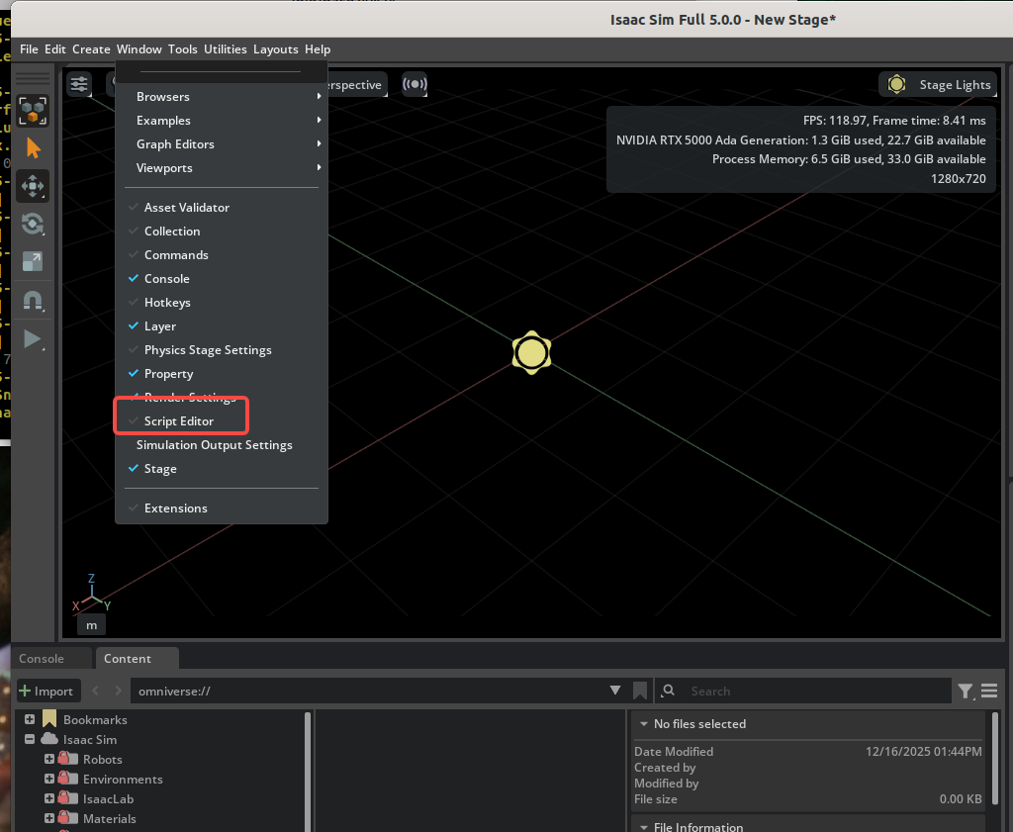
Task: Click the Import button
Action: [x=47, y=692]
